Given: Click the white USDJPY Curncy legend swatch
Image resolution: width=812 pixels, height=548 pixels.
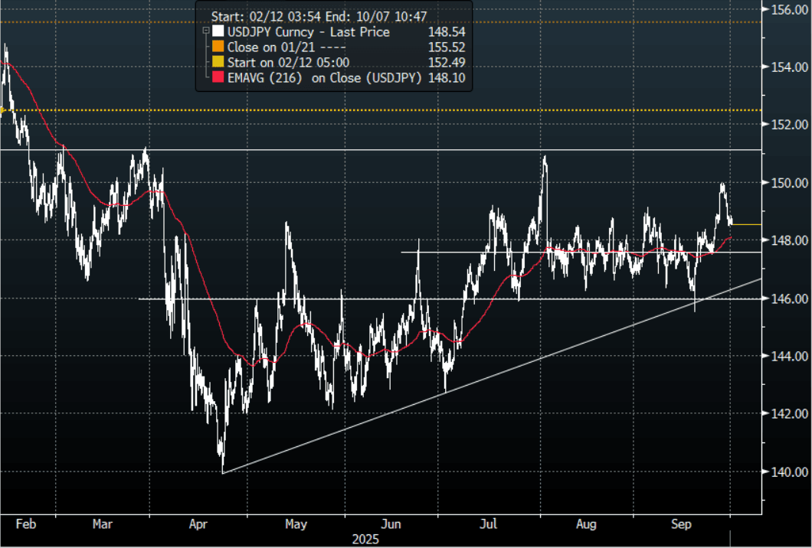Looking at the screenshot, I should pyautogui.click(x=219, y=32).
